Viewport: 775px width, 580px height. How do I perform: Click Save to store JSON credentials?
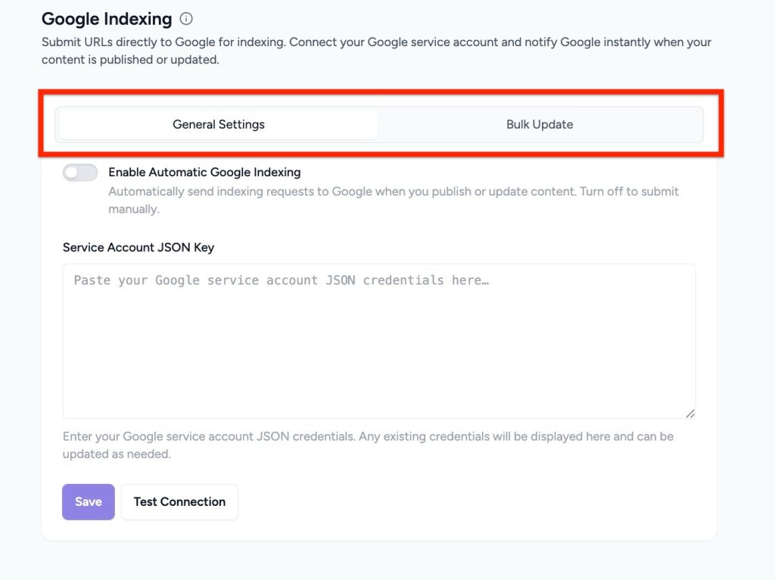click(88, 501)
